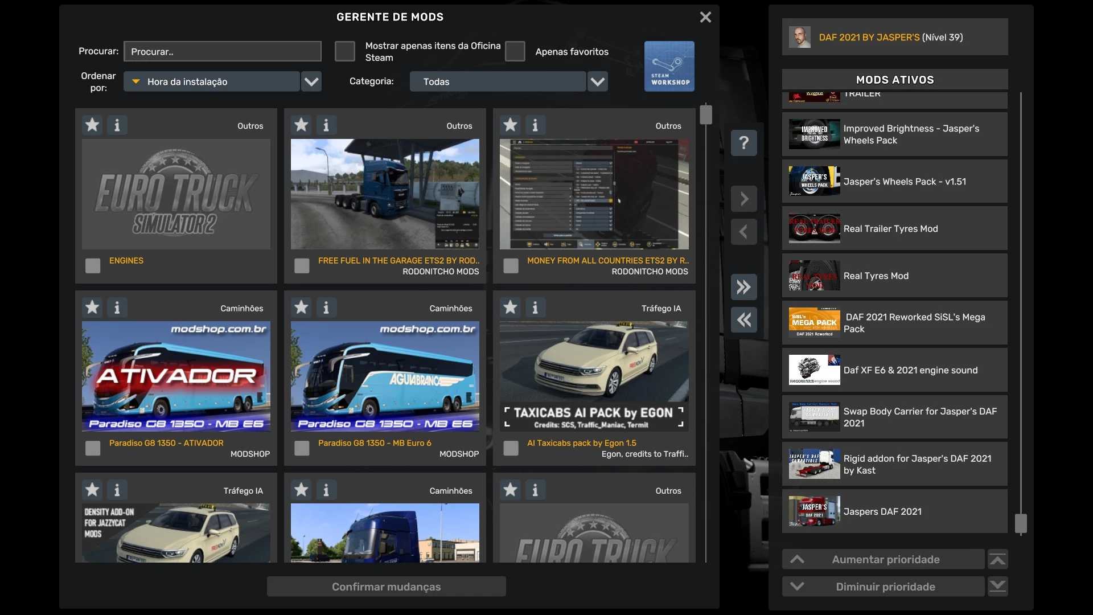
Task: Enable Steam Workshop items only checkbox
Action: [345, 51]
